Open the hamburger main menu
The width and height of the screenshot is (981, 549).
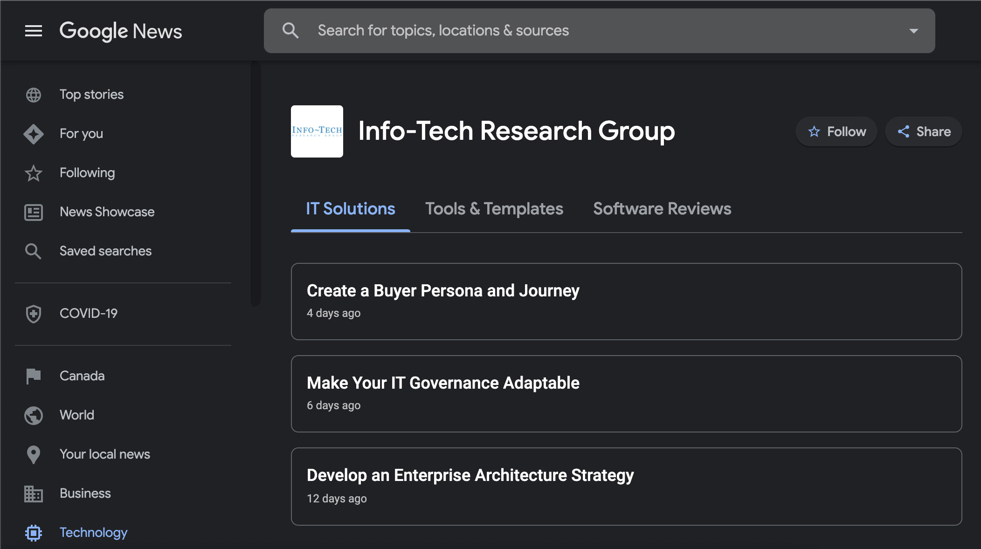pos(33,31)
